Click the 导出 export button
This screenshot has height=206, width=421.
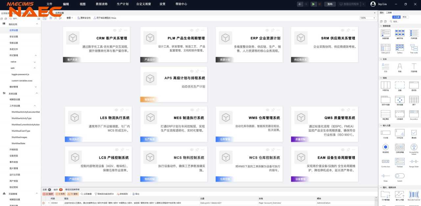click(136, 194)
